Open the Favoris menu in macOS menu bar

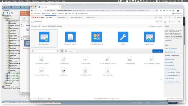tap(43, 1)
